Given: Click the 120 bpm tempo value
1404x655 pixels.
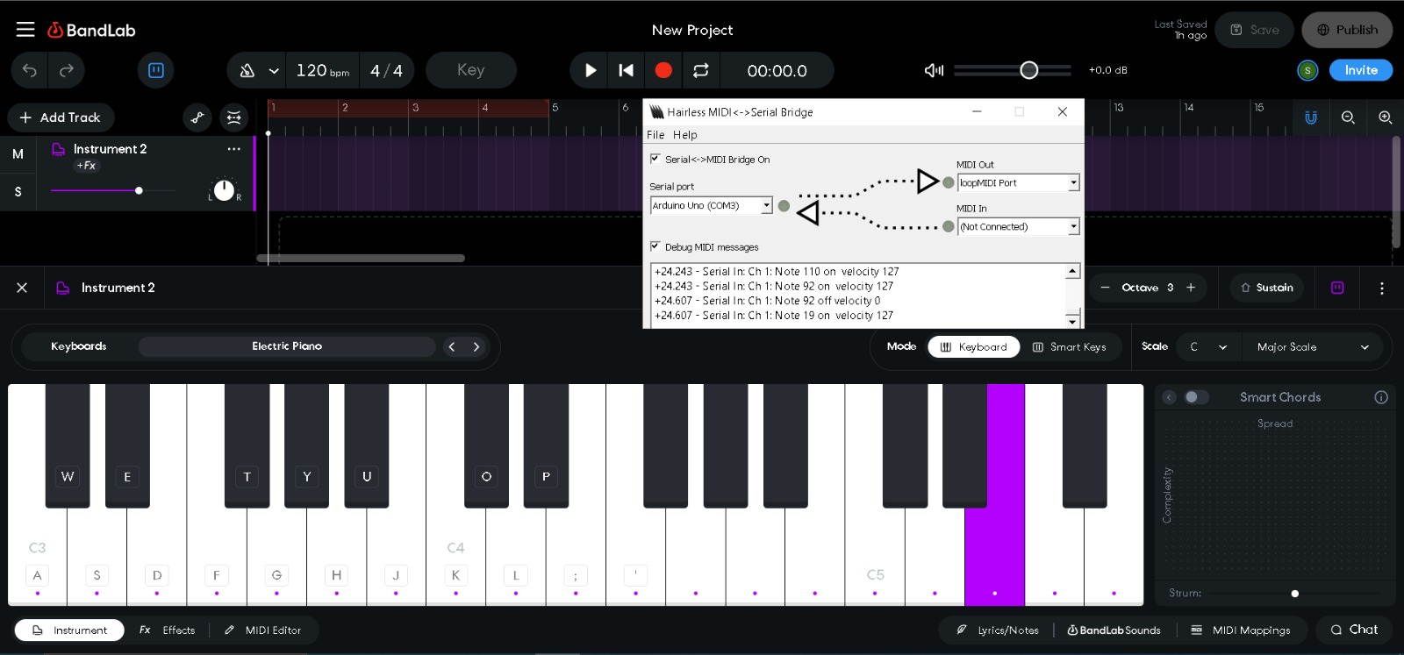Looking at the screenshot, I should [322, 70].
